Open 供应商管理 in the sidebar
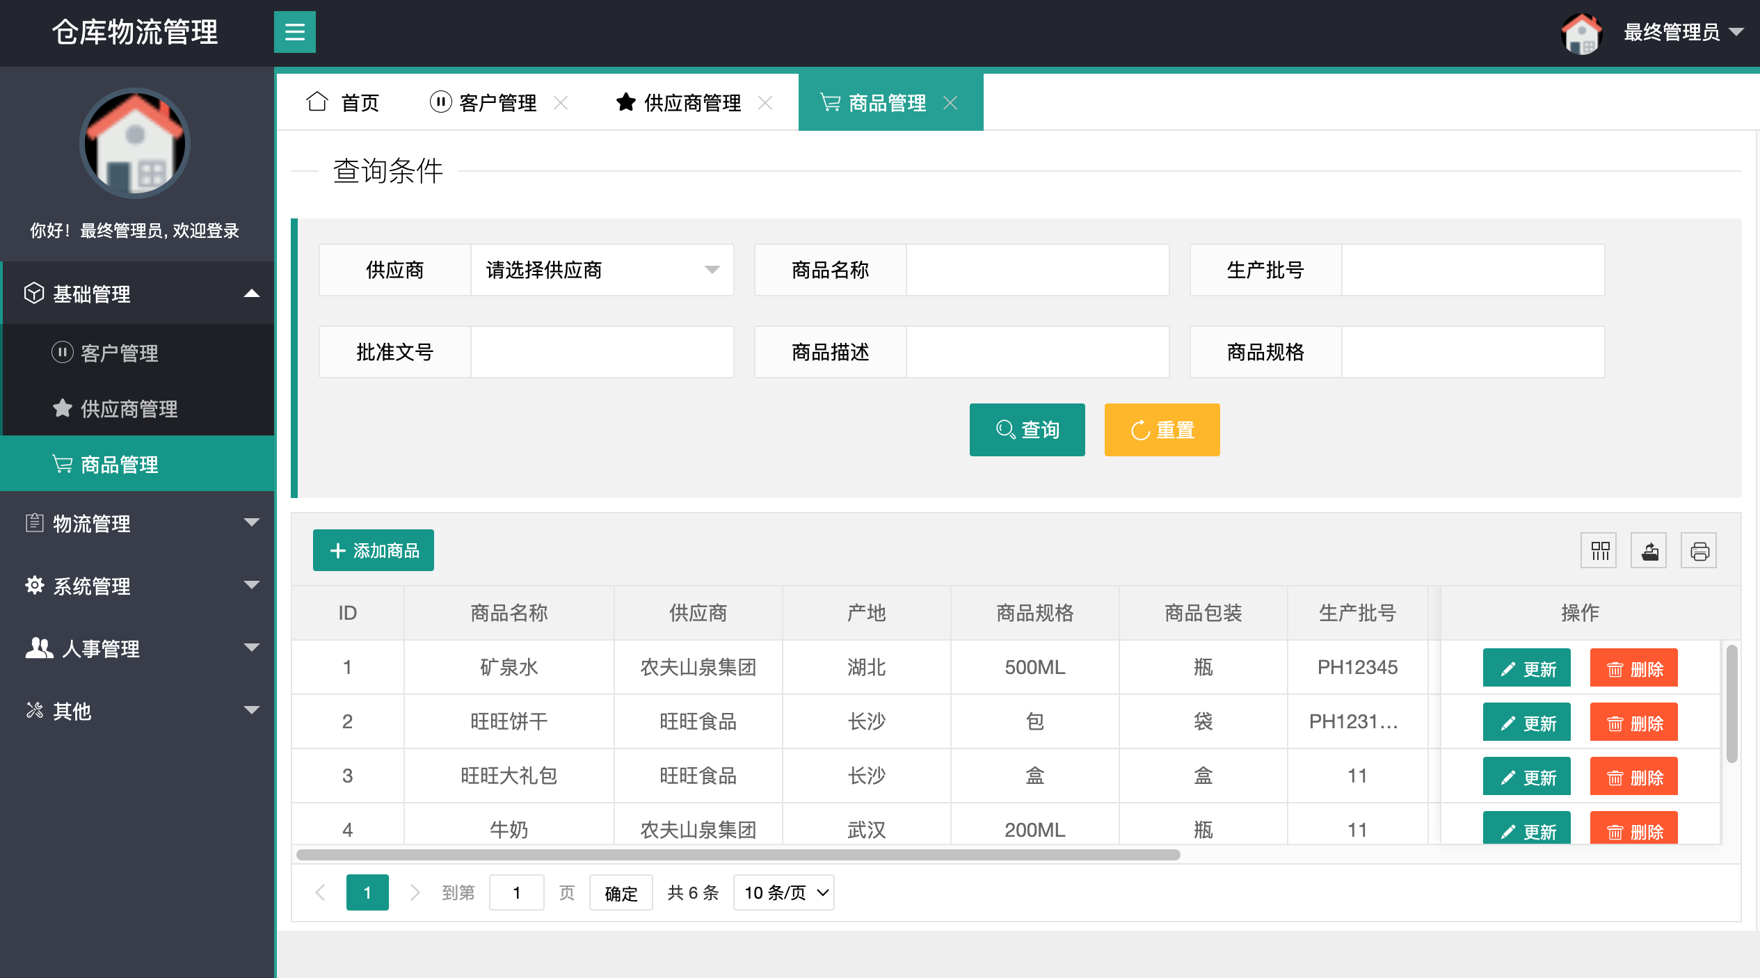Screen dimensions: 1760x978 click(138, 408)
